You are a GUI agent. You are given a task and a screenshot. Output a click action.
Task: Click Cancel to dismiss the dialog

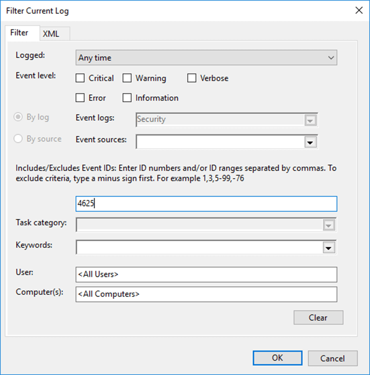tap(333, 358)
